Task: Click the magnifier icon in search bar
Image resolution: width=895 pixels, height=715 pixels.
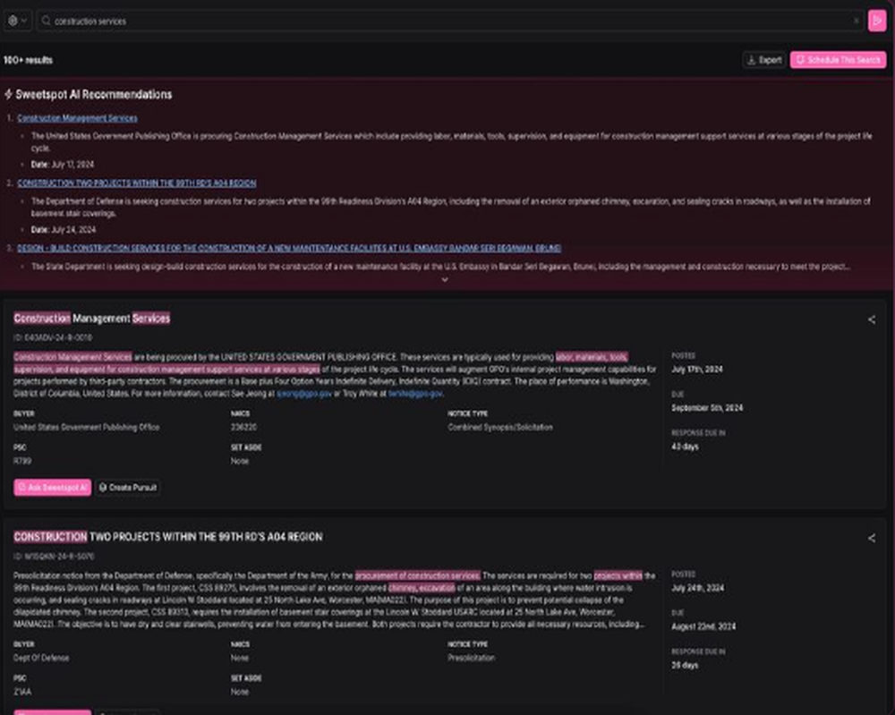Action: click(x=47, y=21)
